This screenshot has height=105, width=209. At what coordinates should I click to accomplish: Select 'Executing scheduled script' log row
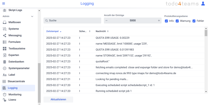pyautogui.click(x=124, y=85)
